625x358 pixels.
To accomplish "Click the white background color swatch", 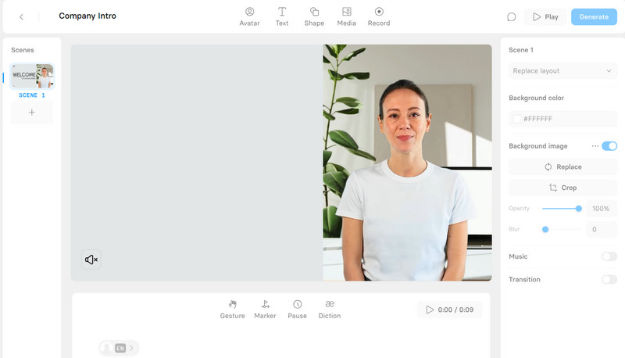I will tap(517, 119).
